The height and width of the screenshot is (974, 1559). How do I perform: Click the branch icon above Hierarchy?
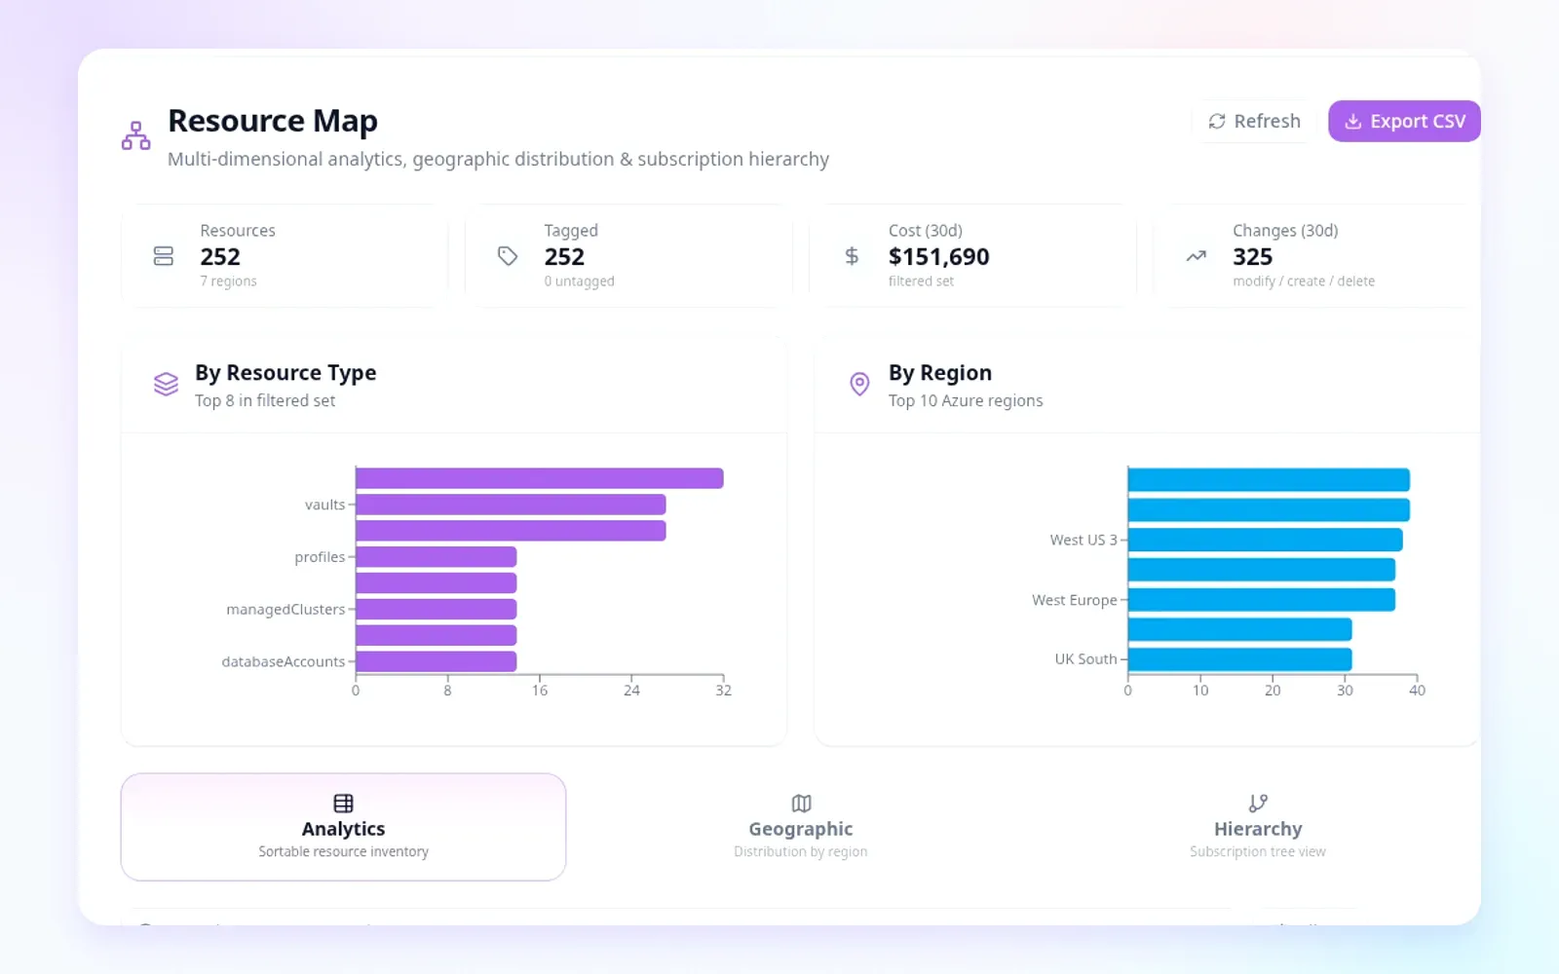click(1258, 804)
